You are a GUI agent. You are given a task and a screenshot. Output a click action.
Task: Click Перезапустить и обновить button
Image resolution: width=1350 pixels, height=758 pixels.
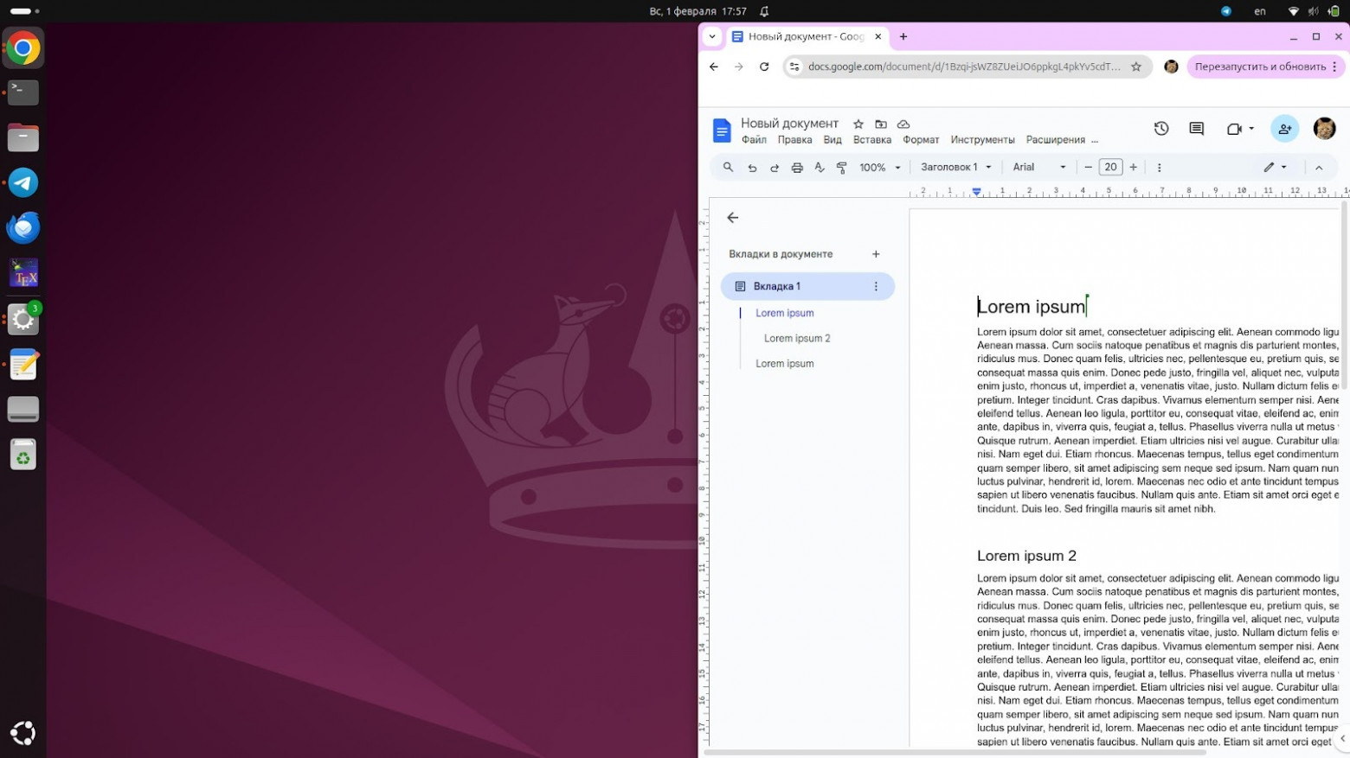[x=1259, y=67]
